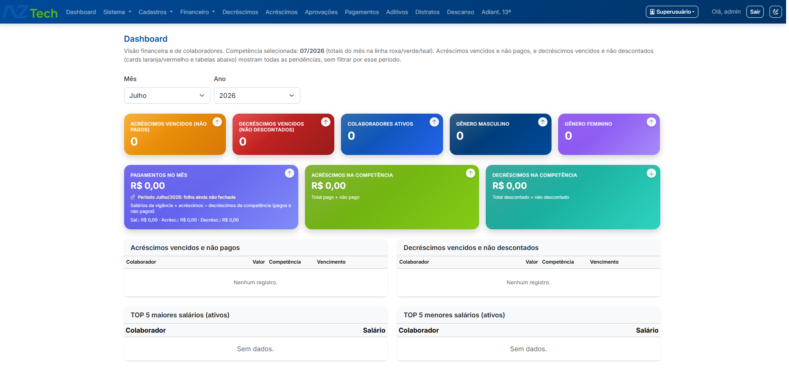
Task: Click Colaborador header in TOP 5 menores table
Action: click(419, 330)
